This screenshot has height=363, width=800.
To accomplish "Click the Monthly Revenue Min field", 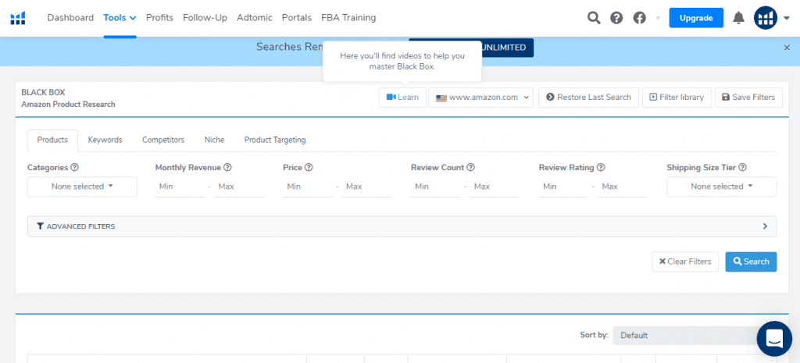I will tap(180, 187).
